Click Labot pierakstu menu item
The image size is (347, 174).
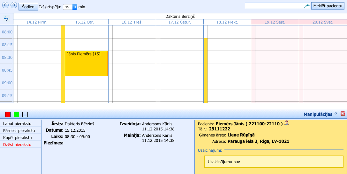coord(17,123)
